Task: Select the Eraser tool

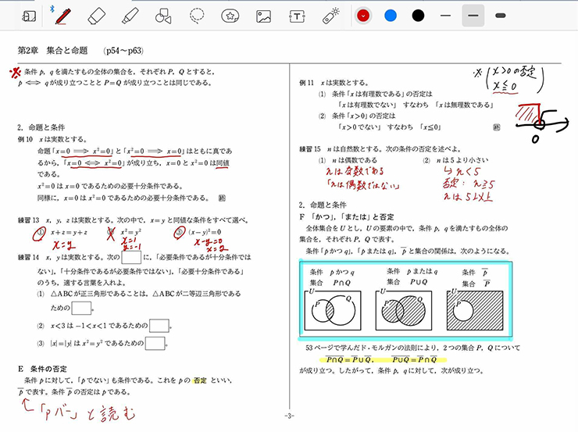Action: click(96, 16)
